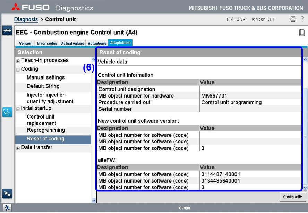
Task: Click the Canter vehicle label in footer
Action: pos(185,208)
